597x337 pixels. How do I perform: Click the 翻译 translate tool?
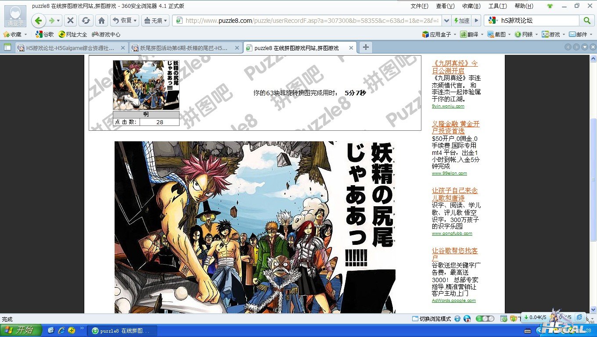(469, 34)
